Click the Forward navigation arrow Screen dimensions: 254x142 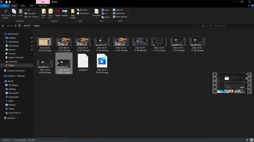click(x=8, y=26)
